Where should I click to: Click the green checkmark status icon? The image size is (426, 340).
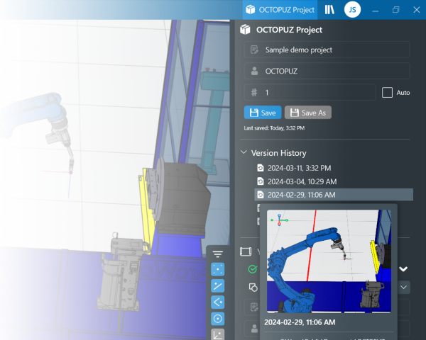(253, 269)
